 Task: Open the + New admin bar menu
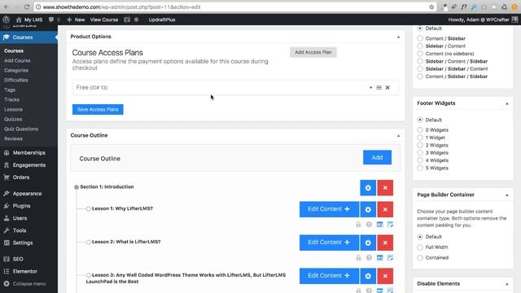[x=76, y=20]
